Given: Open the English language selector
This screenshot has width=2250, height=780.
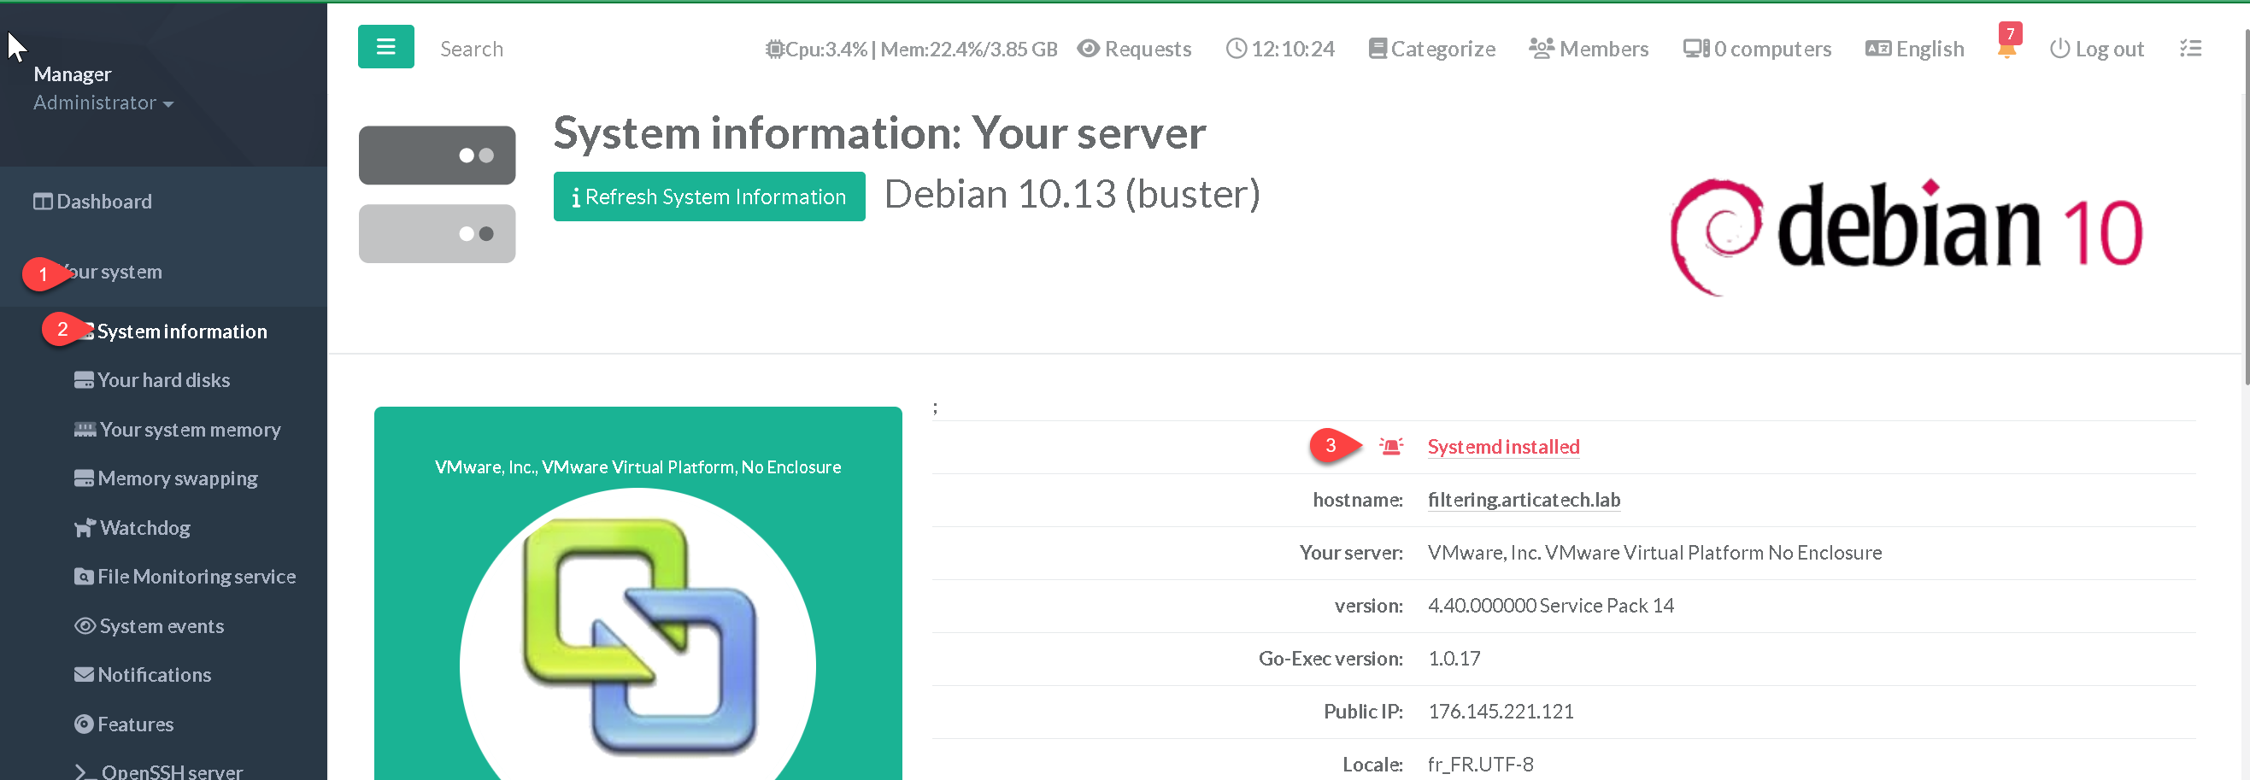Looking at the screenshot, I should coord(1915,49).
